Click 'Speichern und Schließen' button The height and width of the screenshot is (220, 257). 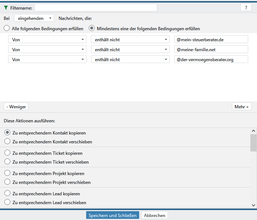click(x=113, y=215)
